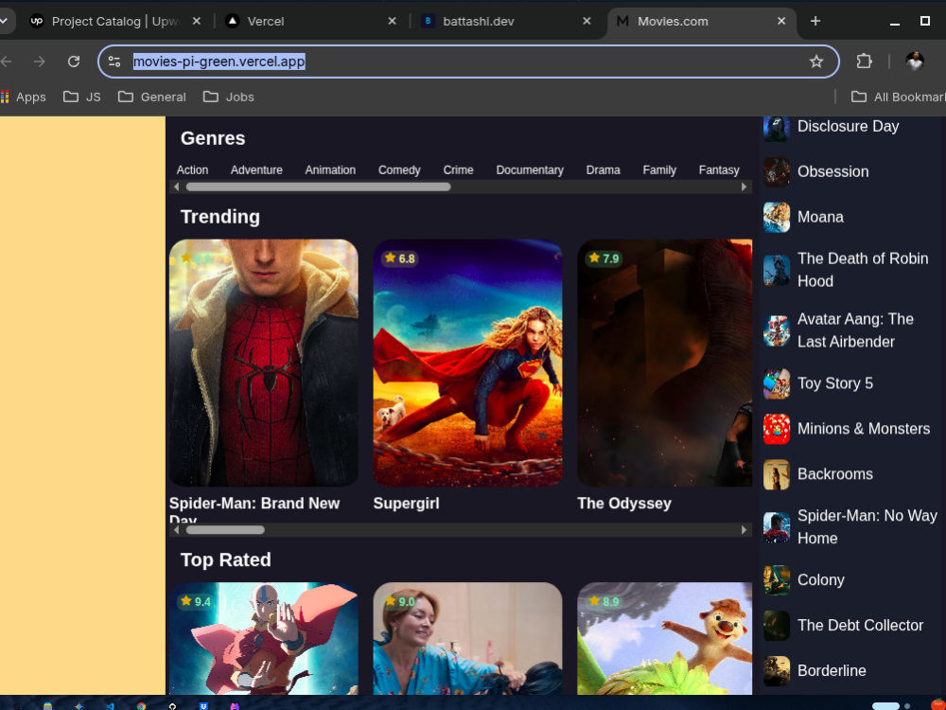Viewport: 946px width, 710px height.
Task: Open the tab search dropdown arrow
Action: [4, 21]
